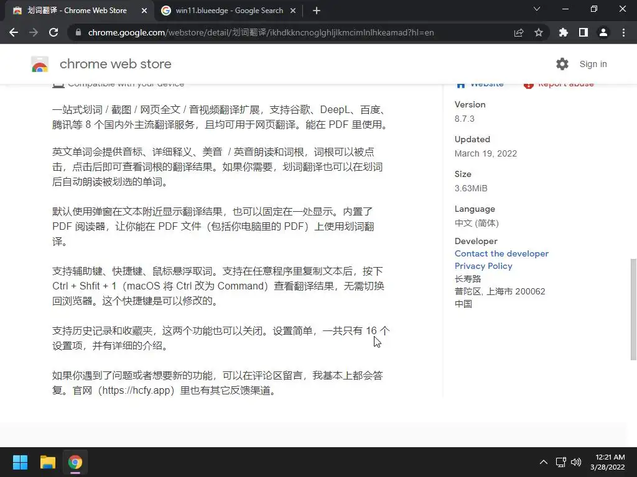Open the Chrome three-dot menu
Viewport: 637px width, 477px height.
(623, 32)
